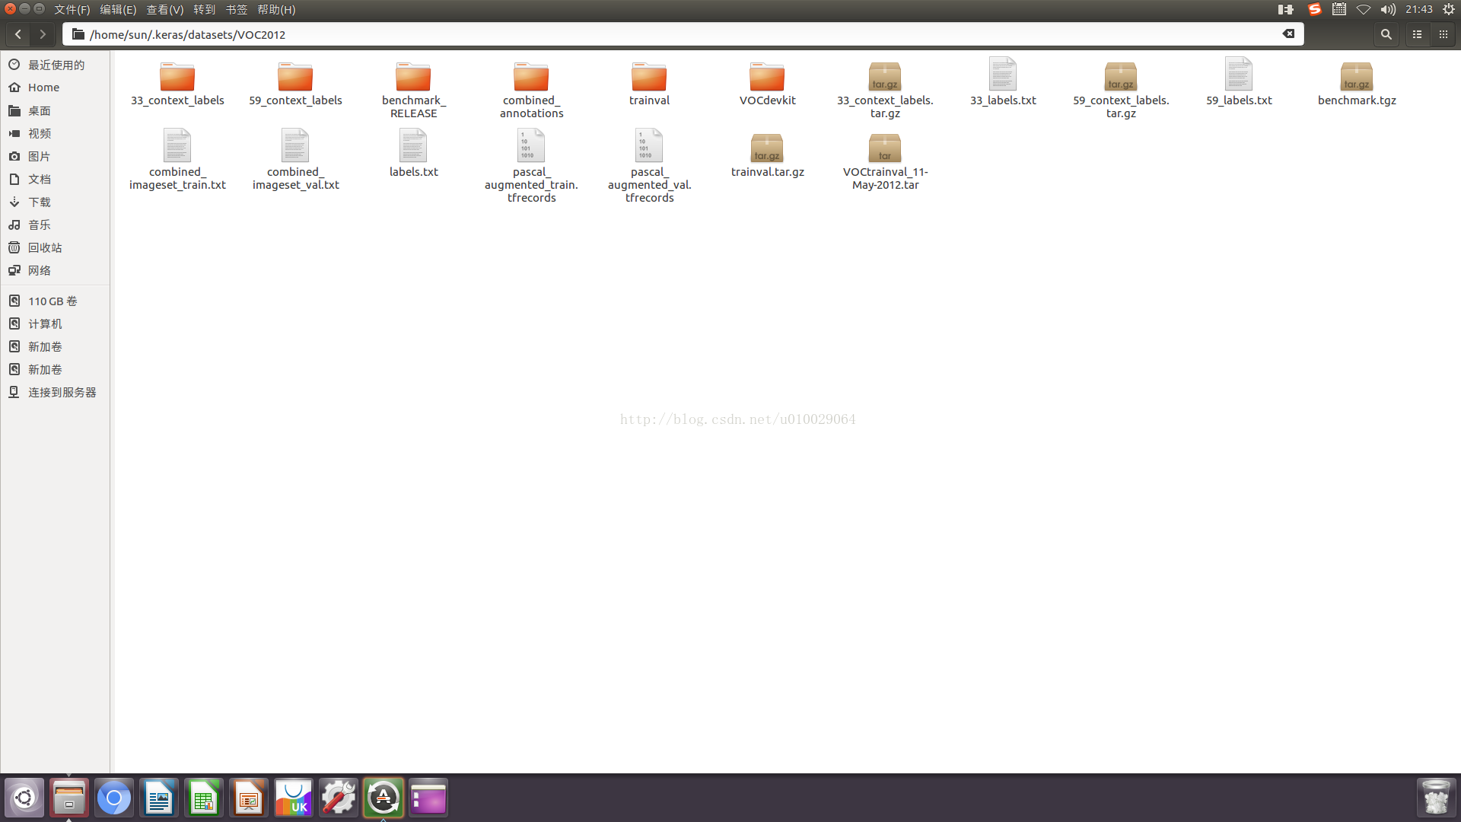Select the 33_labels.txt file
This screenshot has height=822, width=1461.
coord(1003,82)
